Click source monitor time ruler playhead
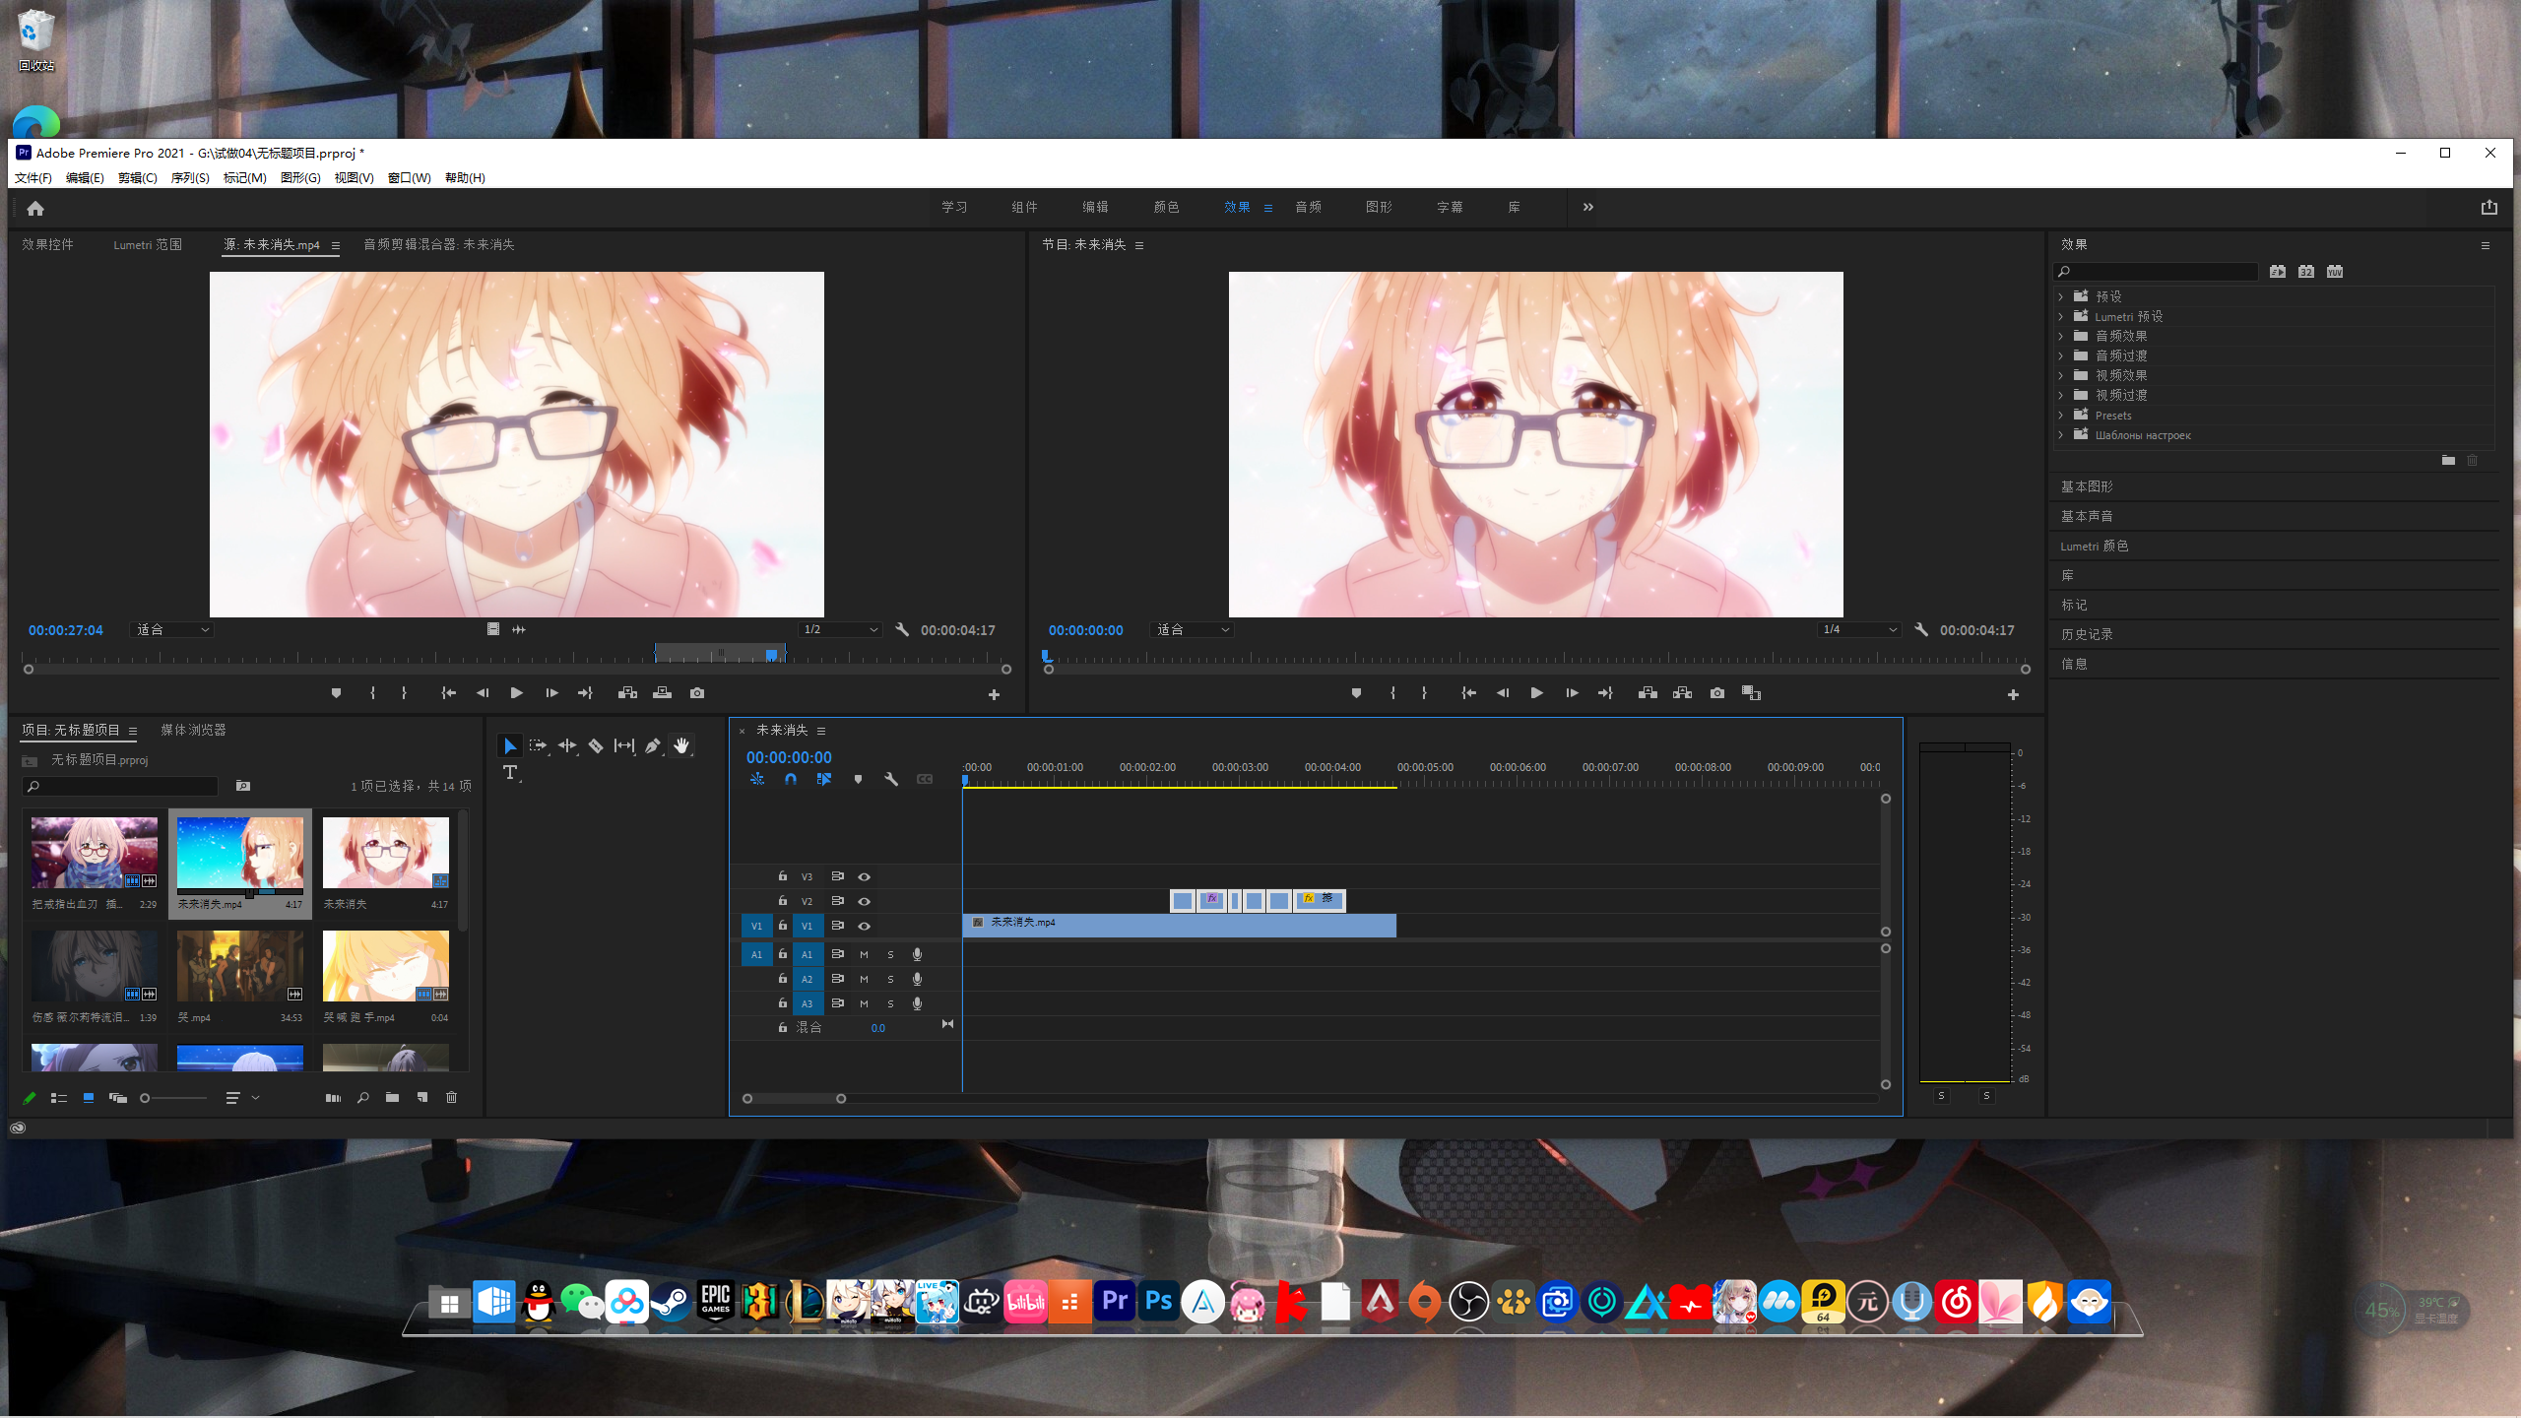This screenshot has width=2521, height=1418. 772,654
